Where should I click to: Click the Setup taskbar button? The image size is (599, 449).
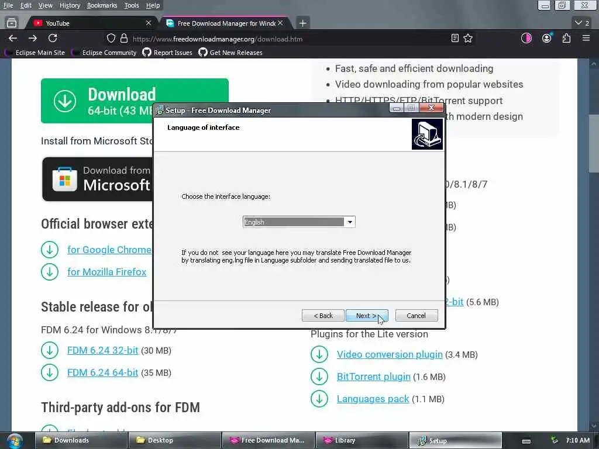coord(455,441)
